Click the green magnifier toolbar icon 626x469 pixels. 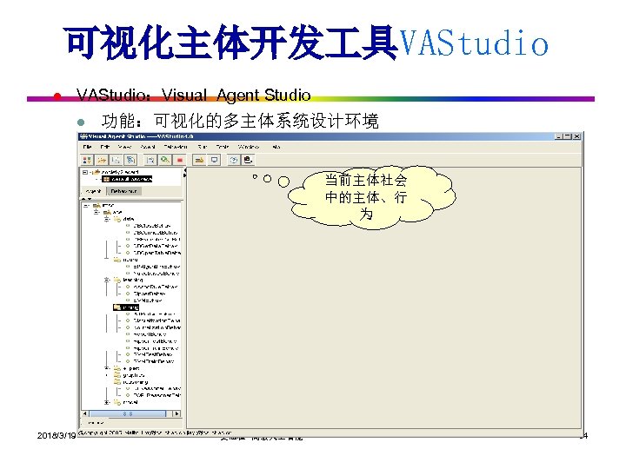[165, 161]
